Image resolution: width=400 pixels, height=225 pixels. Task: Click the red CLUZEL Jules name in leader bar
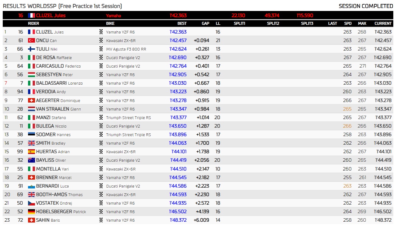coord(51,16)
